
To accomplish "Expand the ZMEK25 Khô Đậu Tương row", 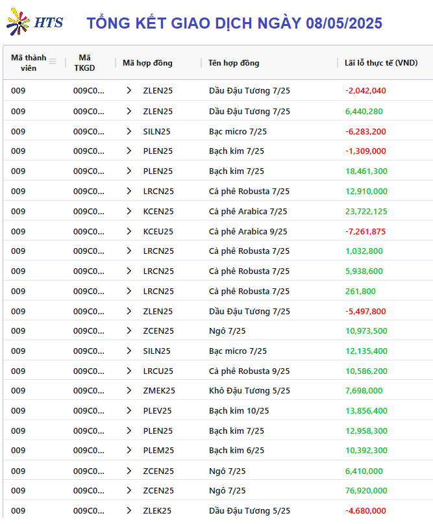I will (129, 390).
